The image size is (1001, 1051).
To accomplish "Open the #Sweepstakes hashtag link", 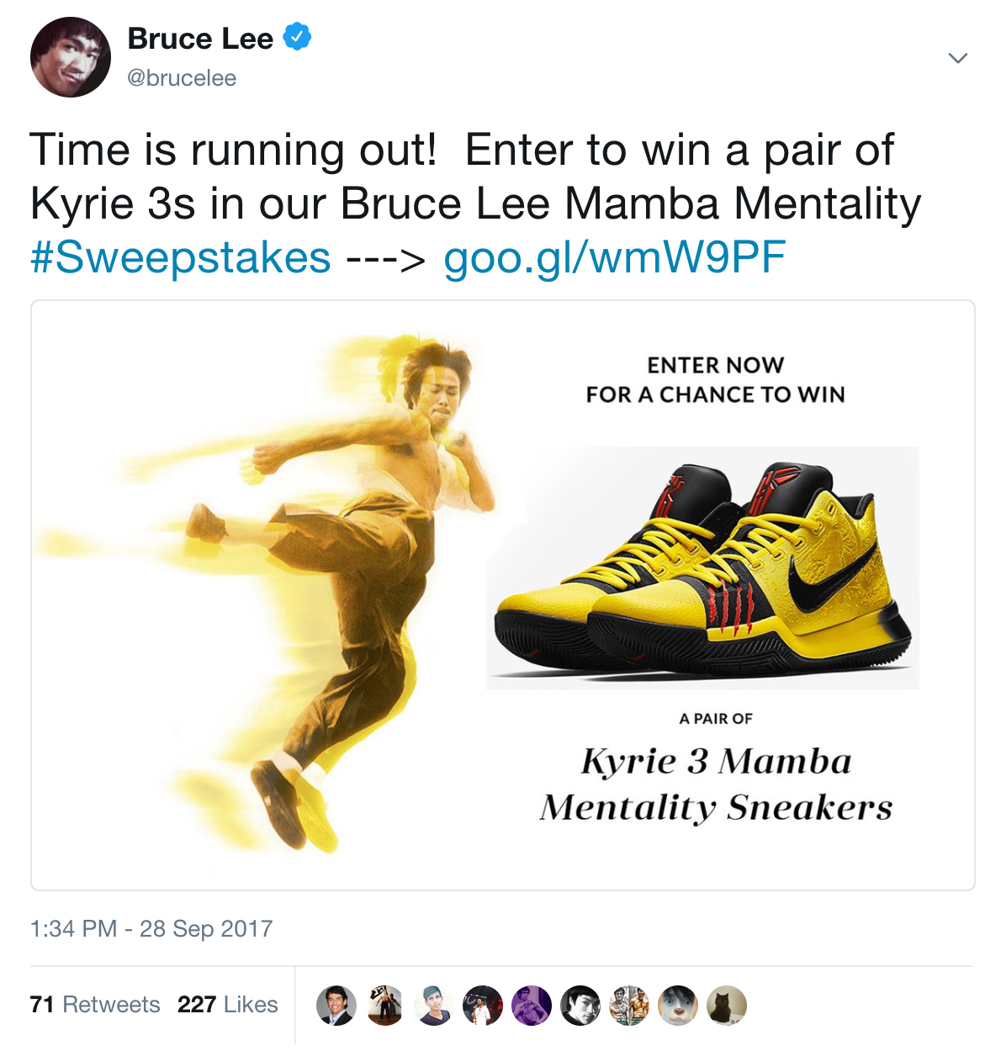I will click(181, 257).
